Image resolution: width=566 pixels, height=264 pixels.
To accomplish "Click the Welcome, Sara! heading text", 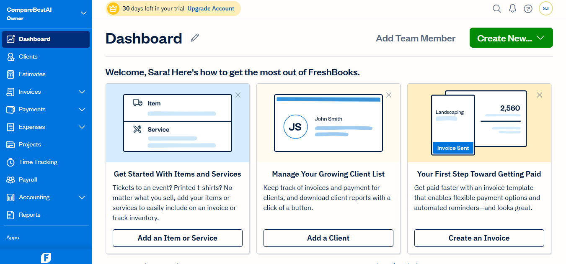I will 233,72.
